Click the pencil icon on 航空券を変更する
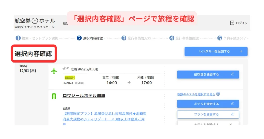 (232, 74)
